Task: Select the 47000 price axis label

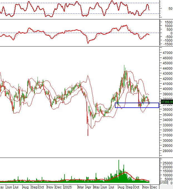Action: pos(167,53)
